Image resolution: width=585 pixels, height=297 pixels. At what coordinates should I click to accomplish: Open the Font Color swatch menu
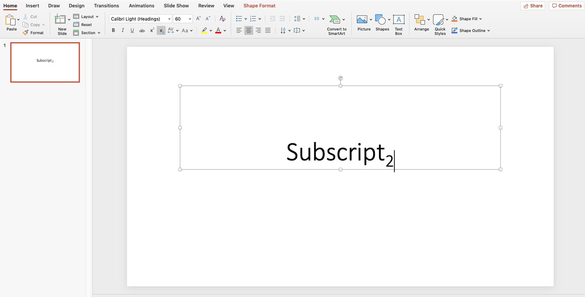click(224, 30)
